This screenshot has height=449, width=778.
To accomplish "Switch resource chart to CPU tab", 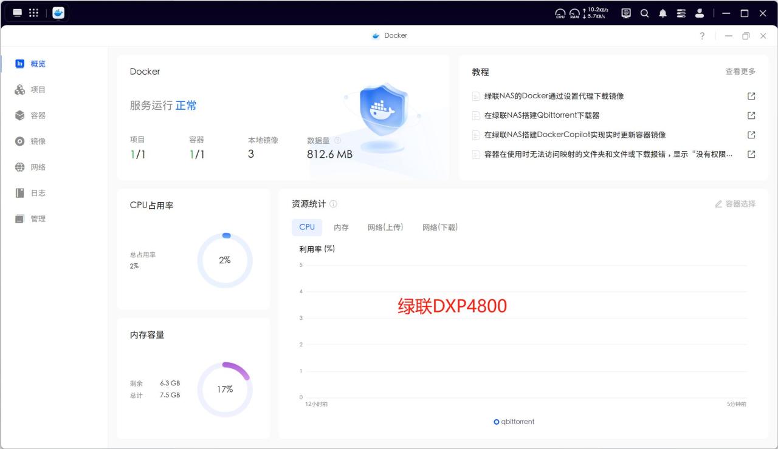I will [307, 227].
